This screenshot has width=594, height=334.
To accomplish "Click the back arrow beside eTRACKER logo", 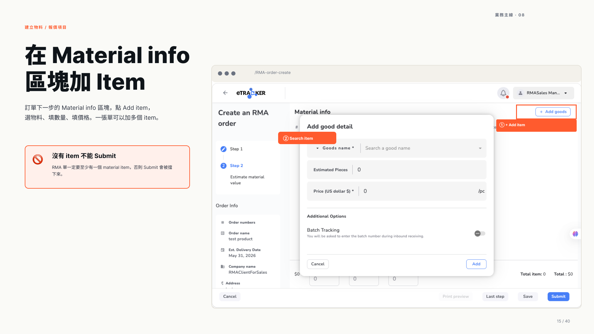I will [225, 93].
